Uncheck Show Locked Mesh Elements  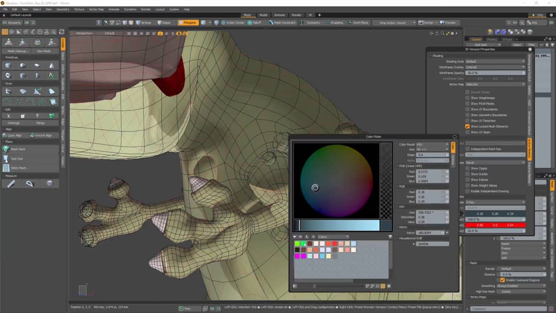(x=468, y=126)
